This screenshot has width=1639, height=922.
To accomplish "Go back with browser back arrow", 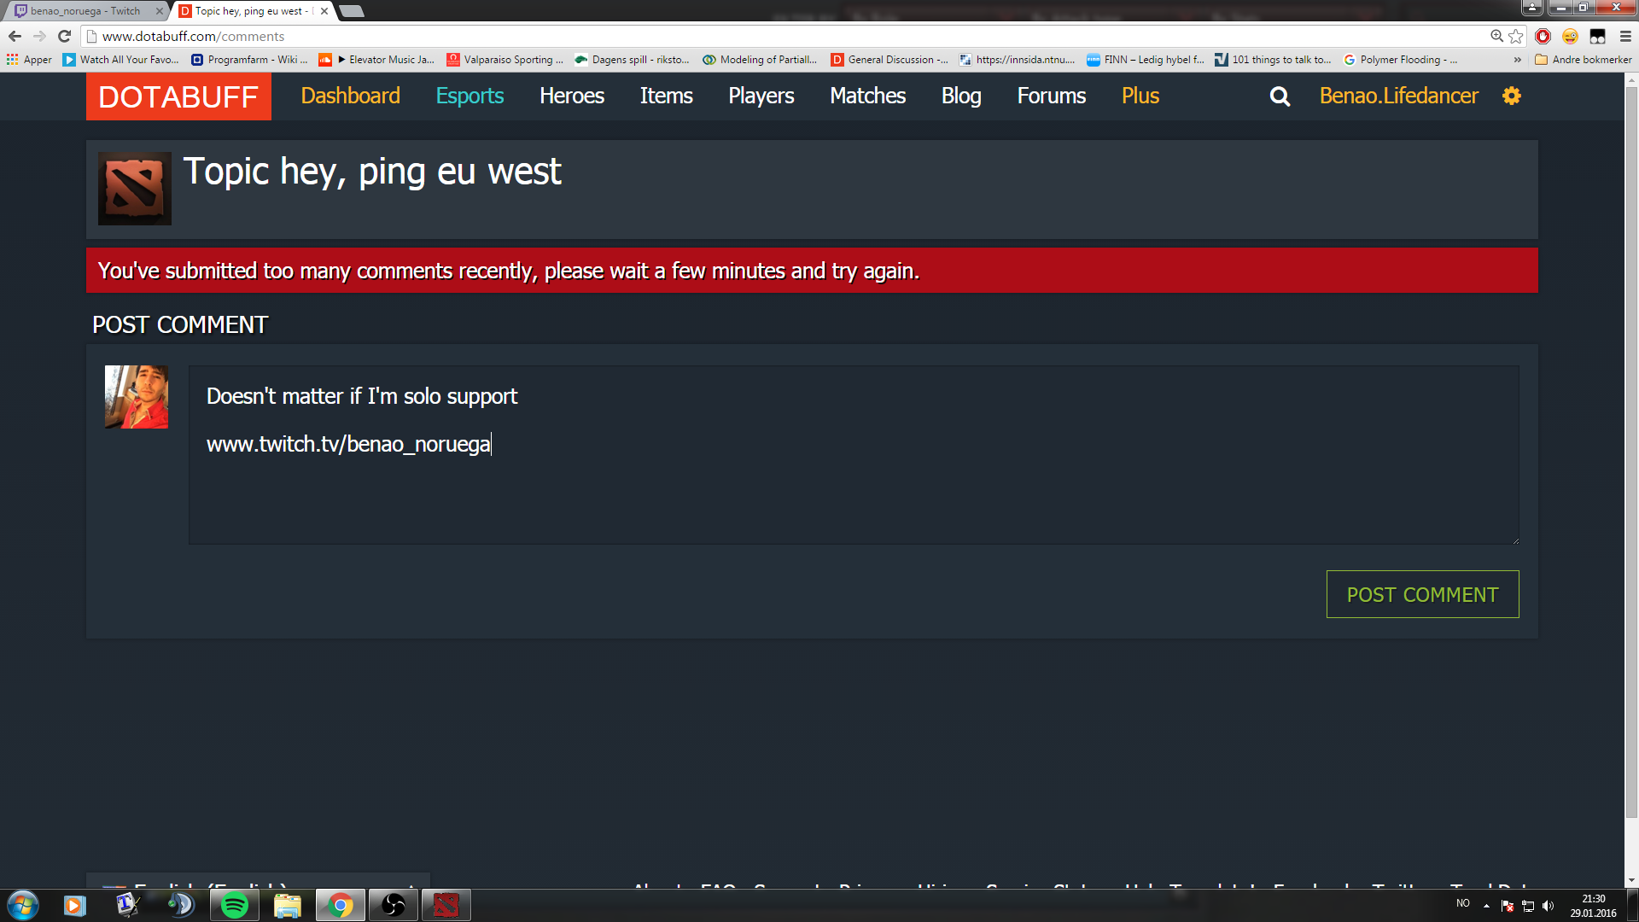I will tap(15, 36).
